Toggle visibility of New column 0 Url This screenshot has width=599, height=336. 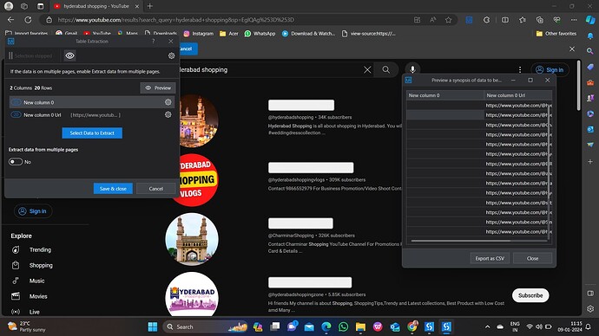pyautogui.click(x=16, y=114)
